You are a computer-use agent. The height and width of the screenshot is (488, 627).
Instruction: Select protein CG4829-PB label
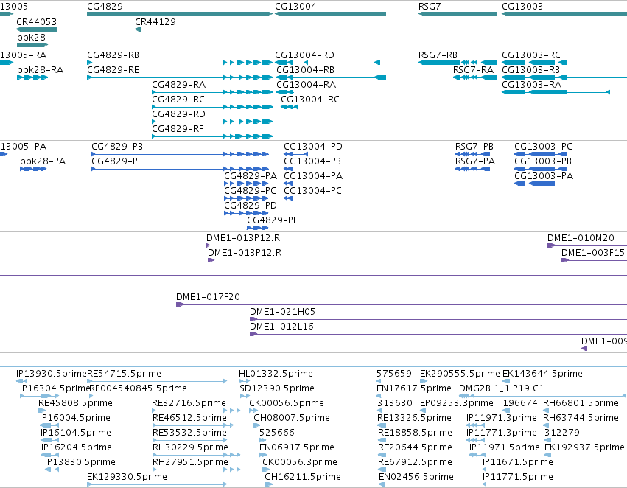(117, 147)
